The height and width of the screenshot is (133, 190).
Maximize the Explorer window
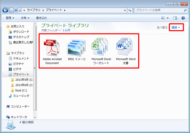point(177,4)
